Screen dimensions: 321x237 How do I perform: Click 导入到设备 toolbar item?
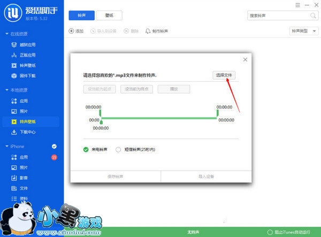point(103,31)
